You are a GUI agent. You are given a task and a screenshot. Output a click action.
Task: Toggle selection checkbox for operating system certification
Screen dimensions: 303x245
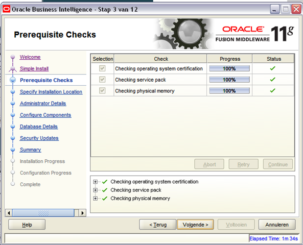(102, 68)
